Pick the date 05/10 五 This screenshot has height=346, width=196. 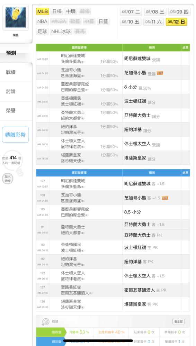click(131, 22)
